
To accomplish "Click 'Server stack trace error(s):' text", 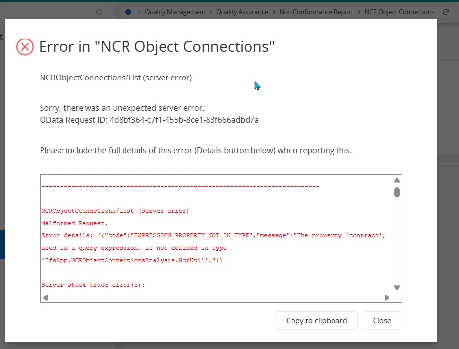I will [93, 285].
